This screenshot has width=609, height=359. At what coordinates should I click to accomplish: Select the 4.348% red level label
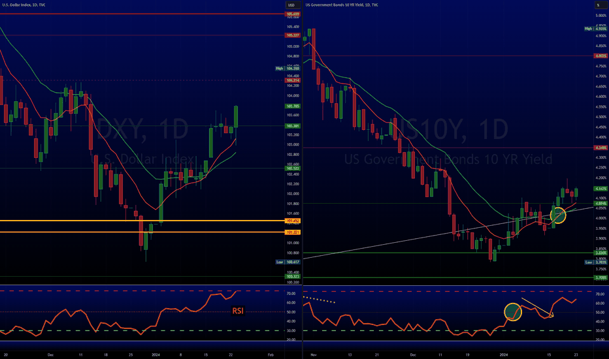pos(601,148)
